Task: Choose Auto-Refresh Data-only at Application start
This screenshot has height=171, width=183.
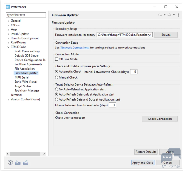Action: (57, 94)
